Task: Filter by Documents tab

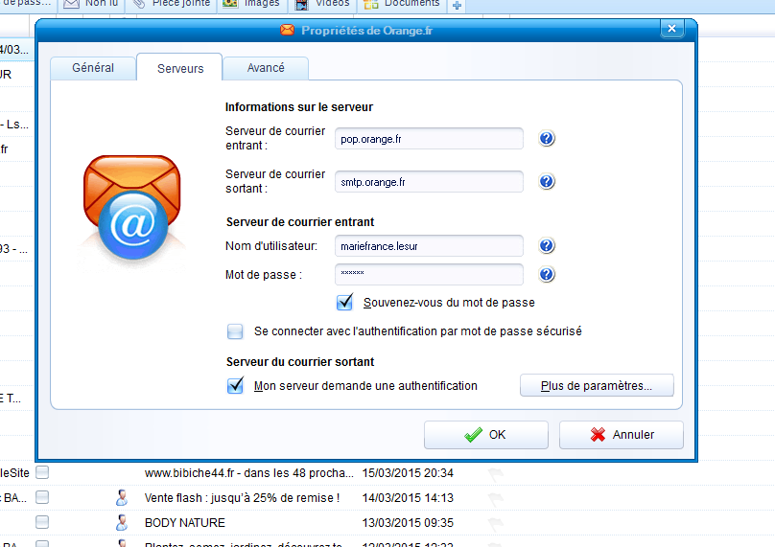Action: point(402,4)
